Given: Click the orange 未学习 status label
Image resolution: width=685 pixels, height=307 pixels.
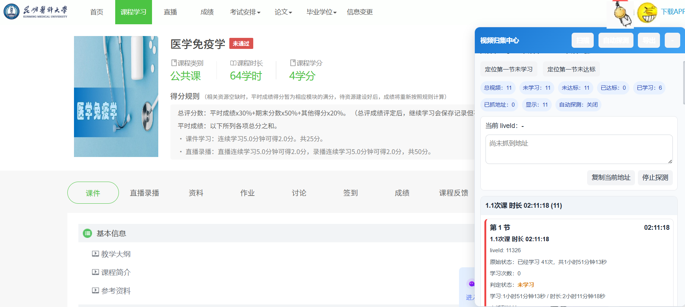Looking at the screenshot, I should 526,285.
